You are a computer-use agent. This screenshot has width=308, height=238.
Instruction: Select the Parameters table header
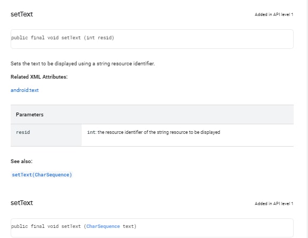(x=152, y=115)
